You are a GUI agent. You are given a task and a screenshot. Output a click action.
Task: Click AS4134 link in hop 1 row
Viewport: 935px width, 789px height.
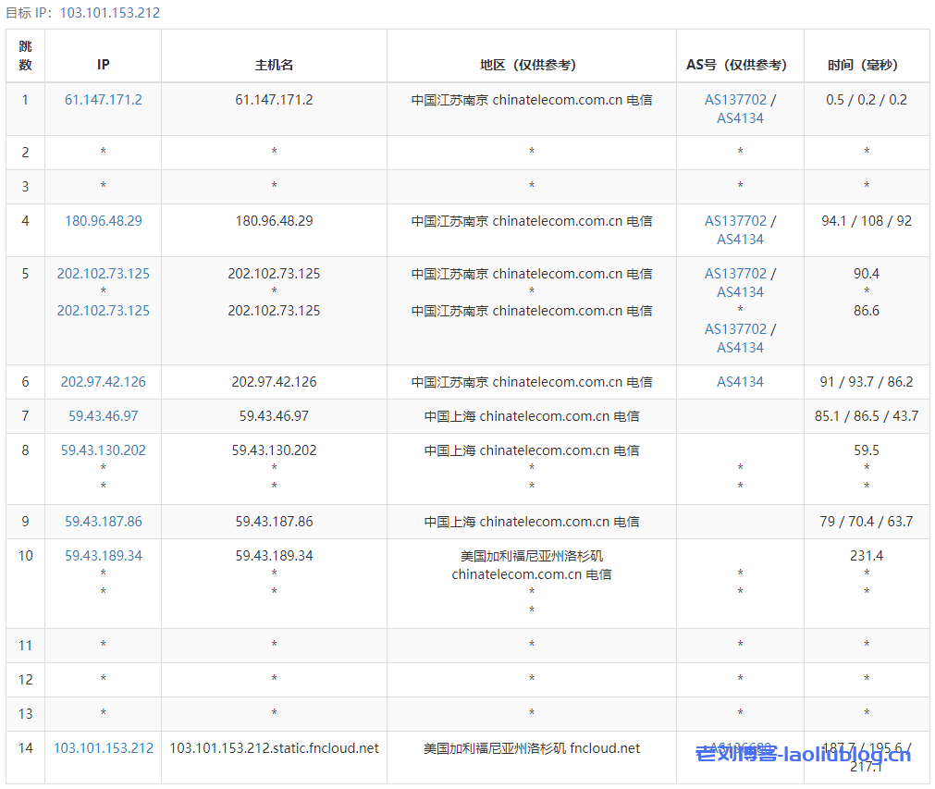click(x=740, y=118)
